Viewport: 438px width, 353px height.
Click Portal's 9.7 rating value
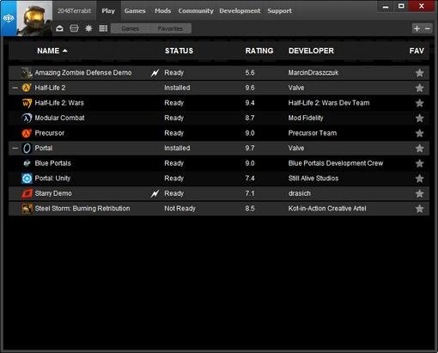pos(250,149)
